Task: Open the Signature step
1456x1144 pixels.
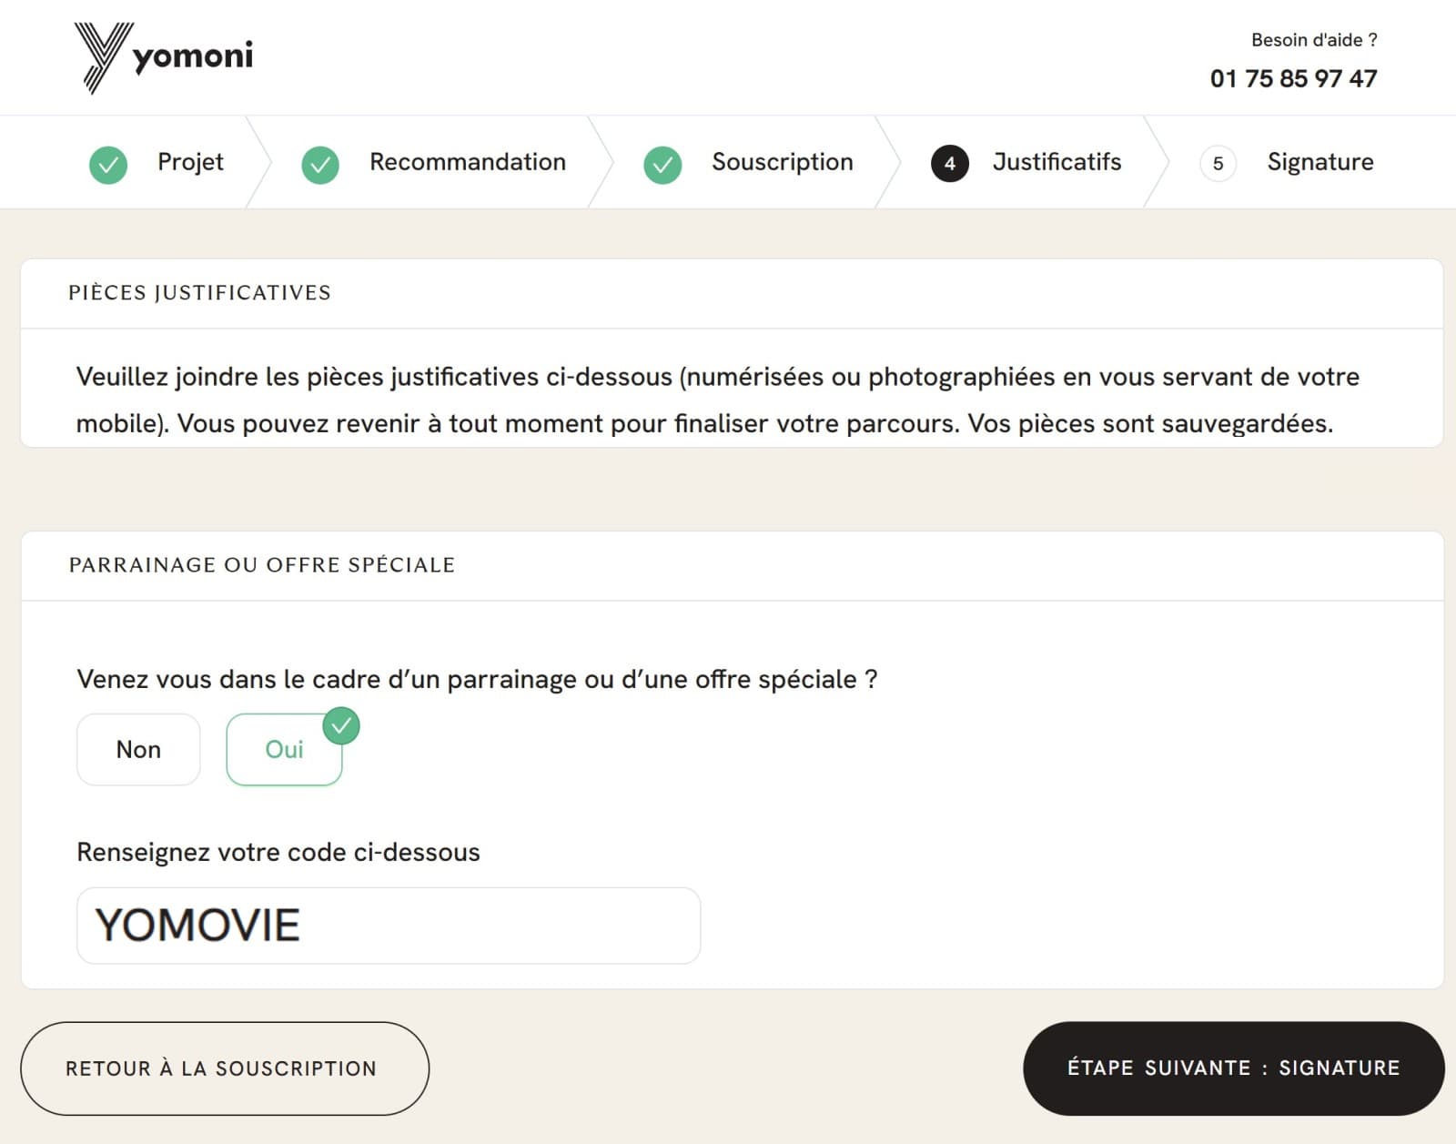Action: tap(1319, 162)
